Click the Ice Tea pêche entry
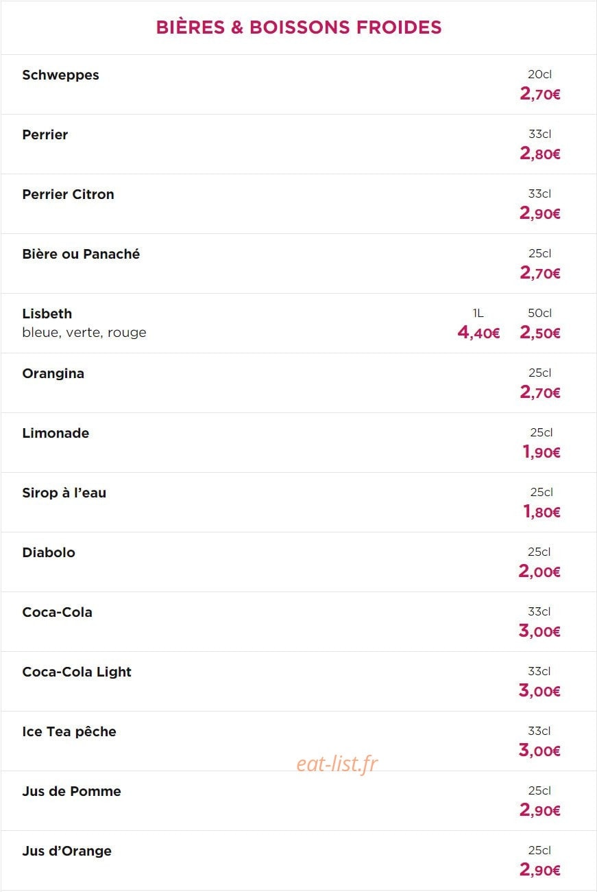The height and width of the screenshot is (892, 597). point(69,731)
